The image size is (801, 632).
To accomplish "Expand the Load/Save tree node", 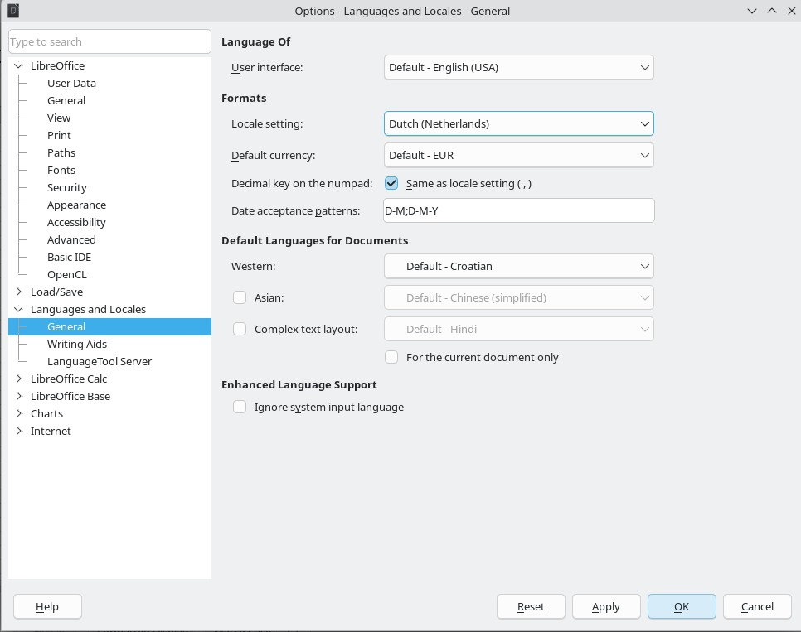I will 18,292.
